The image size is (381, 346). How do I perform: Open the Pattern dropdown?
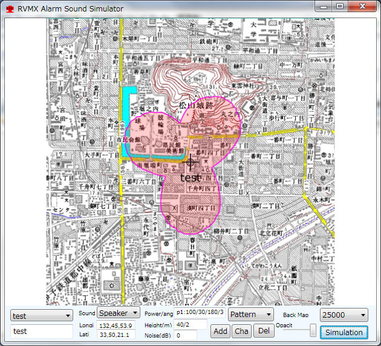[x=251, y=315]
